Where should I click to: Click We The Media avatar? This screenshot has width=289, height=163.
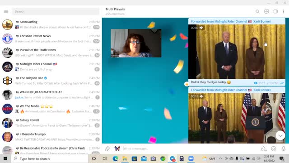[x=7, y=109]
